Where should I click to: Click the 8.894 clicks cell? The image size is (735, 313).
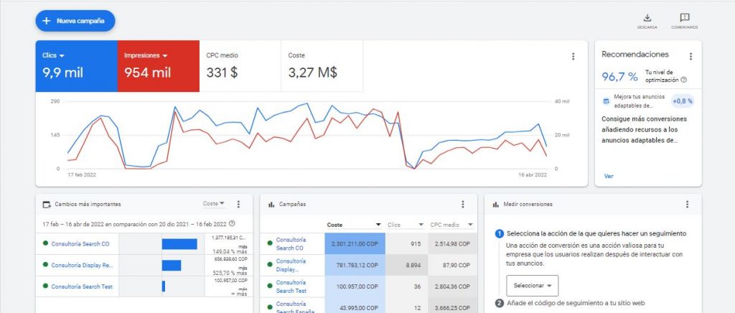click(406, 265)
